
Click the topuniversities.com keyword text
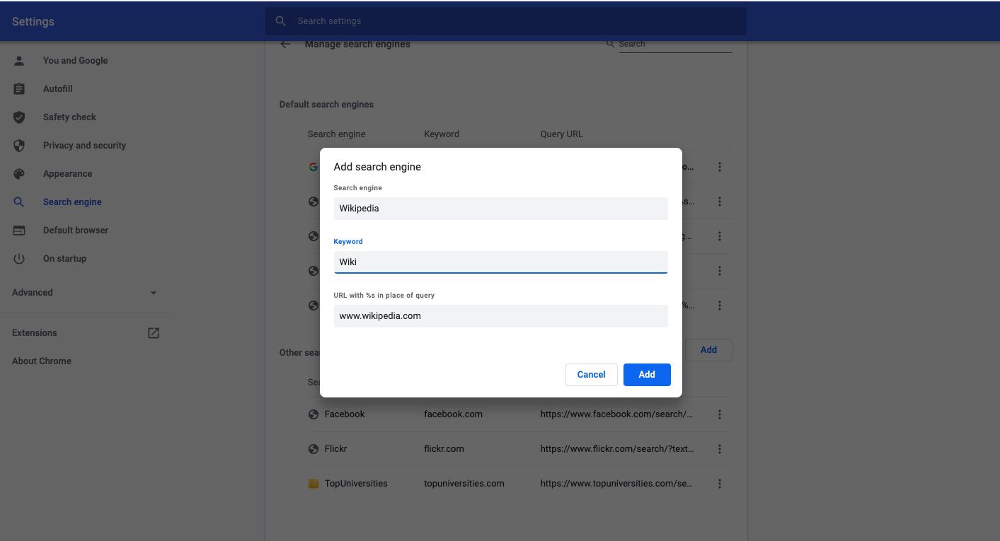[464, 484]
